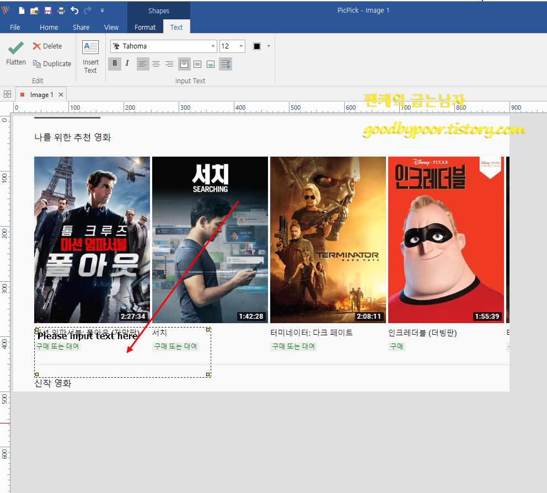
Task: Click the New document icon in quick access toolbar
Action: (x=22, y=10)
